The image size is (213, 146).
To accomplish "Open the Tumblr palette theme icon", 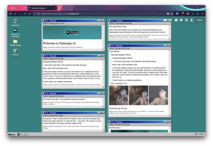I will [x=181, y=20].
